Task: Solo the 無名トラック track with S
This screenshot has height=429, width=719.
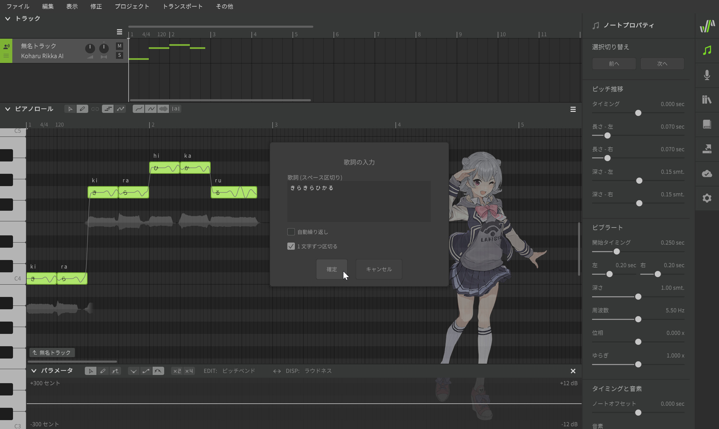Action: [x=119, y=55]
